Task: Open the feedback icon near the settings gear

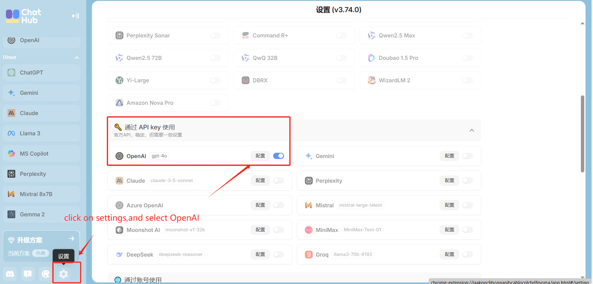Action: coord(28,274)
